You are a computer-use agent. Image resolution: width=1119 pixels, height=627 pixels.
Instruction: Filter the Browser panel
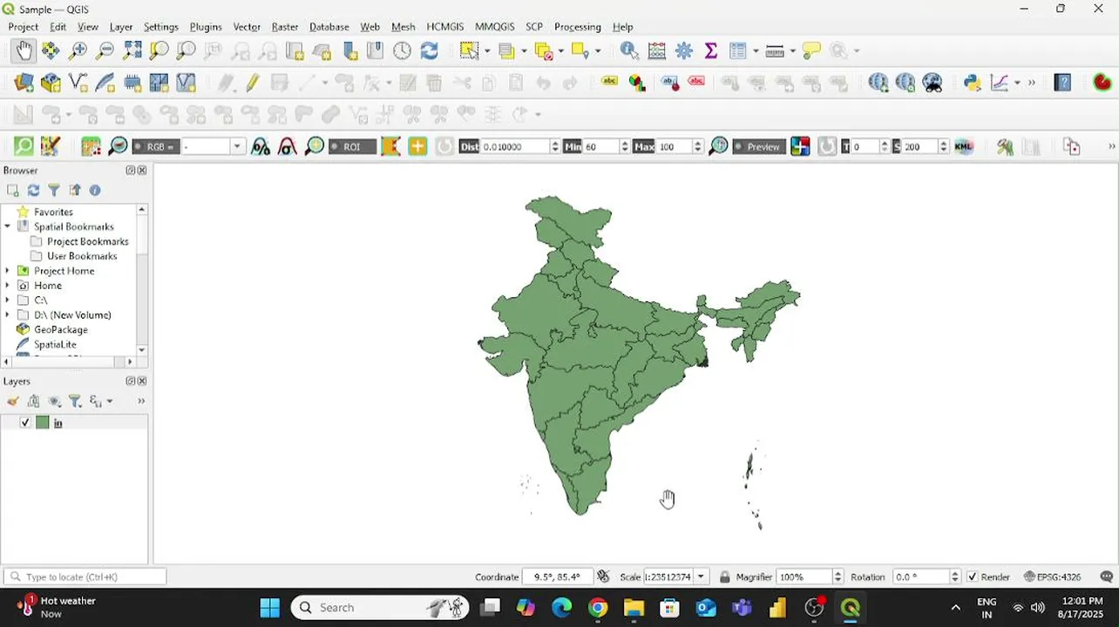click(54, 190)
